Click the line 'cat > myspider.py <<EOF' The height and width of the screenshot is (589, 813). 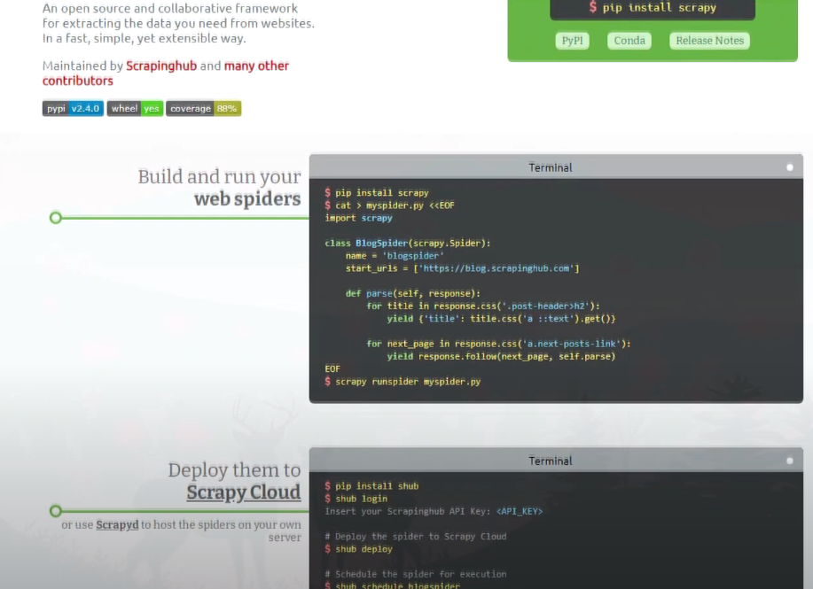(x=389, y=205)
